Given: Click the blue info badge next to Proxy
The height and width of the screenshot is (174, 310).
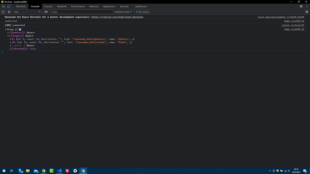Looking at the screenshot, I should tap(20, 30).
